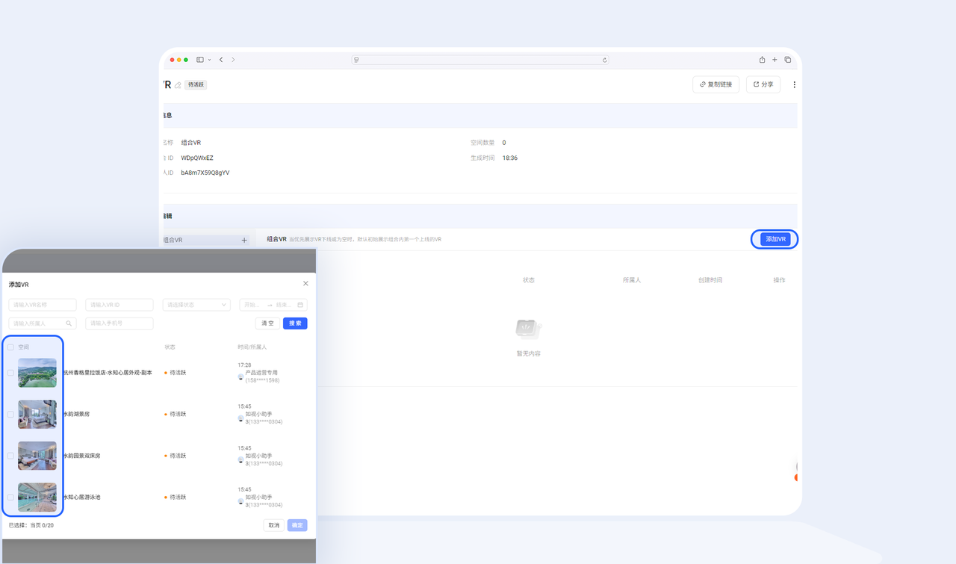Viewport: 956px width, 564px height.
Task: Open a new browser tab with plus icon
Action: (x=775, y=60)
